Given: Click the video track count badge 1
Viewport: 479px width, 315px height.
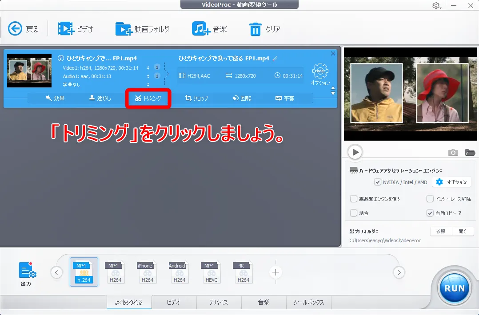Looking at the screenshot, I should pos(157,67).
